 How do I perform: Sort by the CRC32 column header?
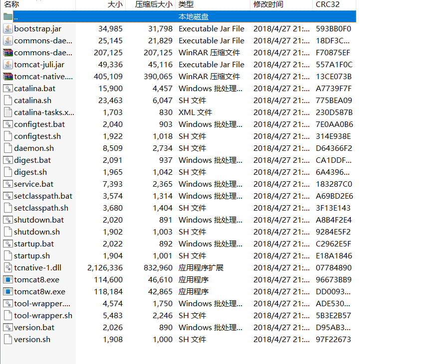tap(334, 4)
